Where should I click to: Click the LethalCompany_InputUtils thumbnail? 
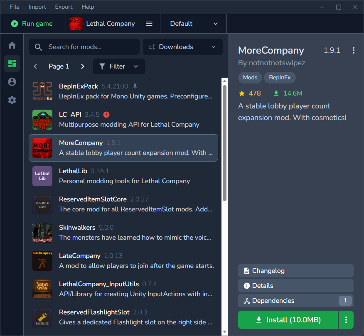42,289
